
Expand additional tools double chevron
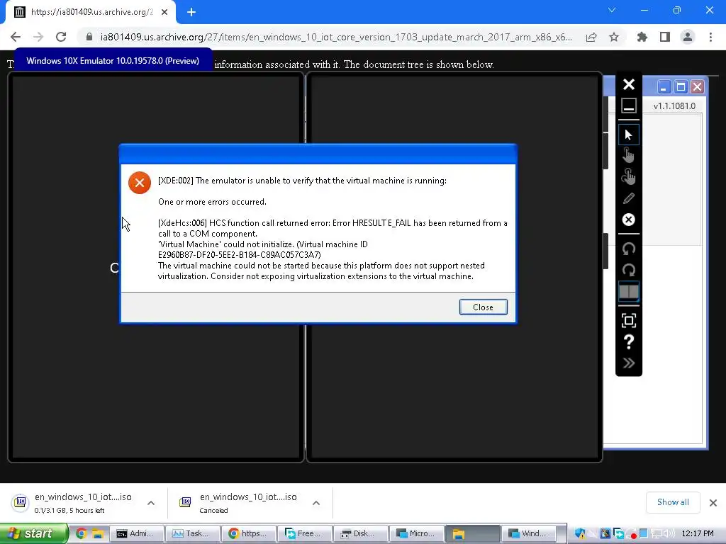coord(628,363)
